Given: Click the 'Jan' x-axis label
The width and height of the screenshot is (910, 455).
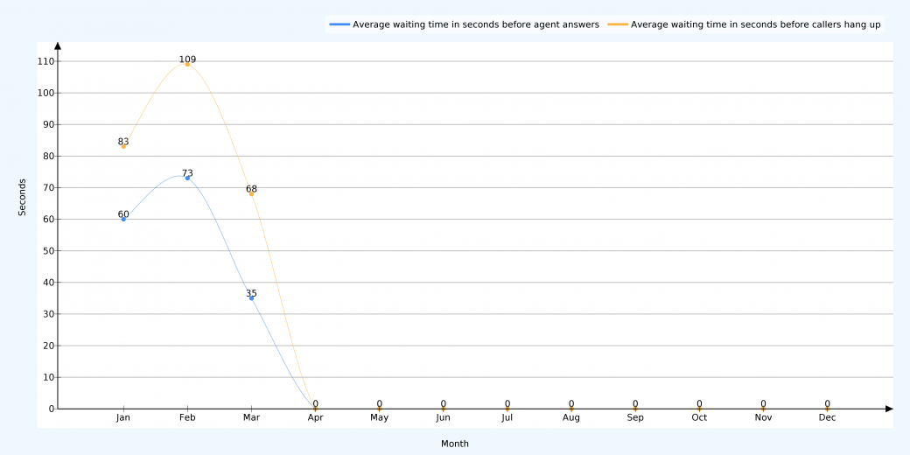Looking at the screenshot, I should (x=123, y=418).
